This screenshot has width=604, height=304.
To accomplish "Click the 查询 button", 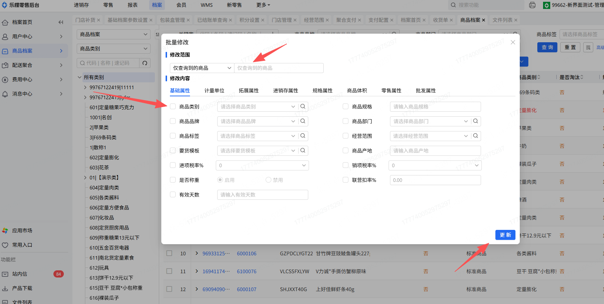I will [547, 47].
